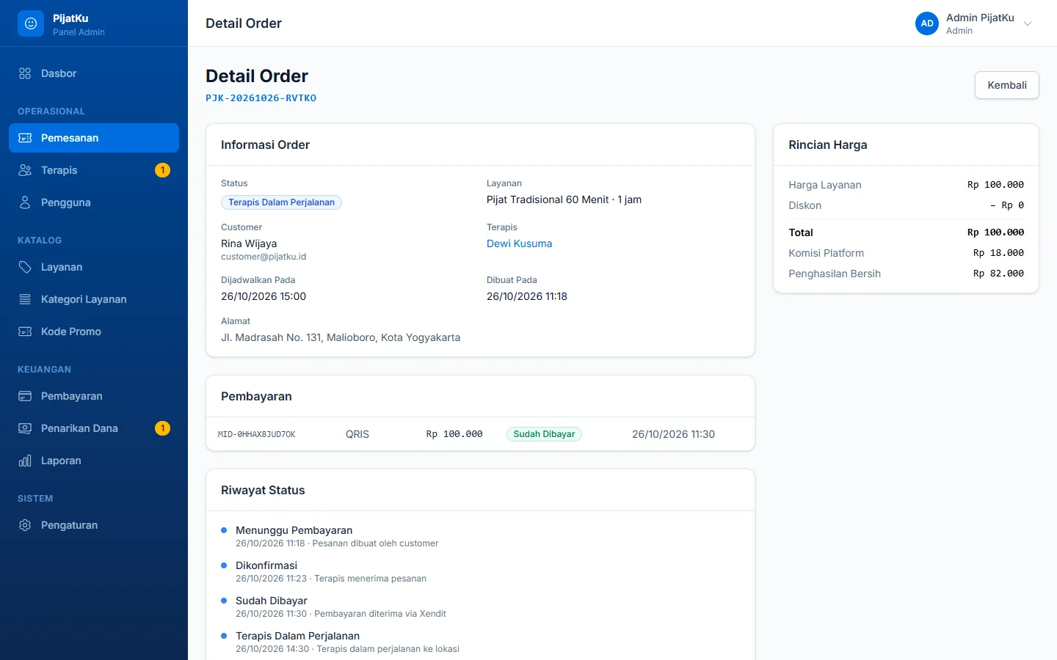Click order code PJK-20261026-RVTKO
The image size is (1057, 660).
click(x=261, y=98)
